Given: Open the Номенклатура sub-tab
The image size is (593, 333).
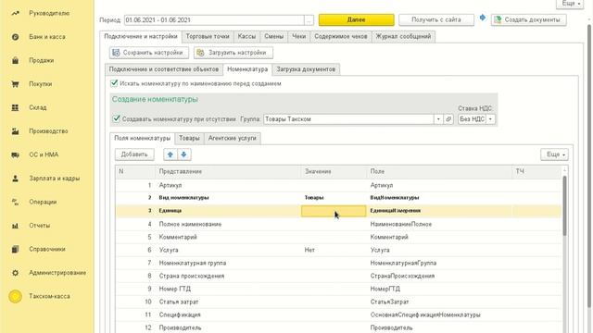Looking at the screenshot, I should 247,69.
